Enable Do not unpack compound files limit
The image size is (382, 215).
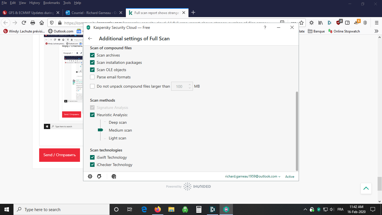click(92, 86)
